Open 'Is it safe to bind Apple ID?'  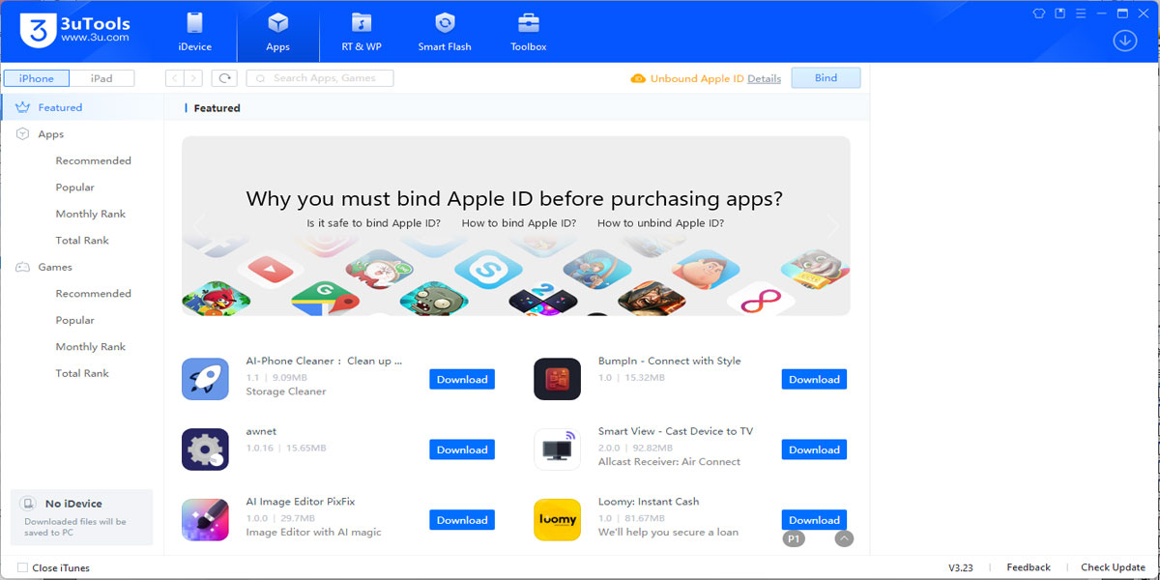(x=373, y=223)
